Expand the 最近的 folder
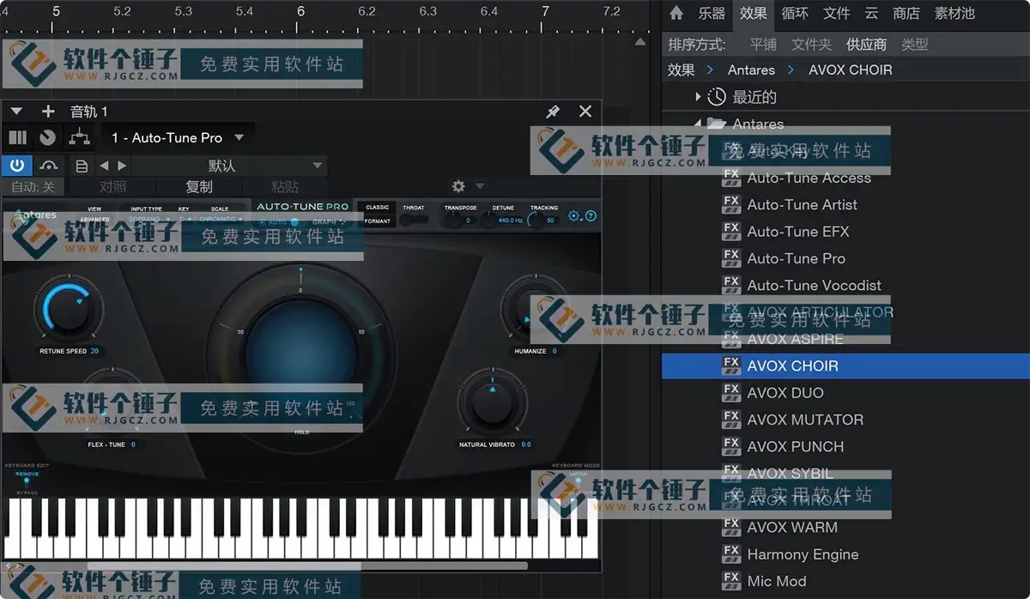The width and height of the screenshot is (1030, 599). [x=698, y=97]
